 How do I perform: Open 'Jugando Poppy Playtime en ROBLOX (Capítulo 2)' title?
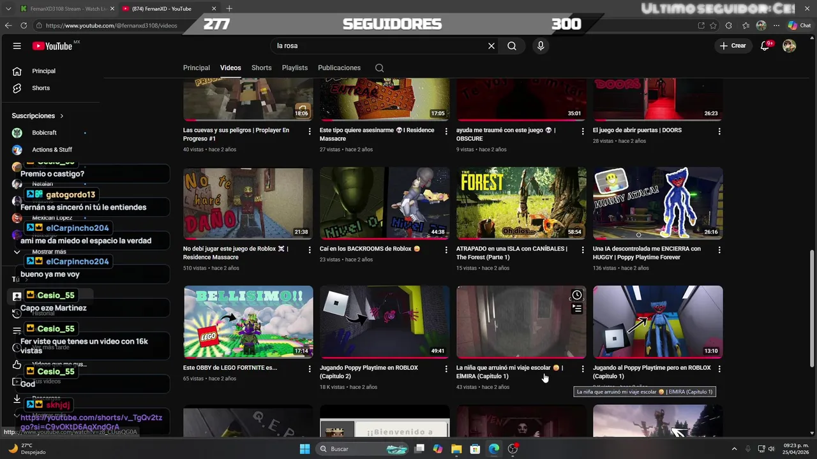point(369,372)
